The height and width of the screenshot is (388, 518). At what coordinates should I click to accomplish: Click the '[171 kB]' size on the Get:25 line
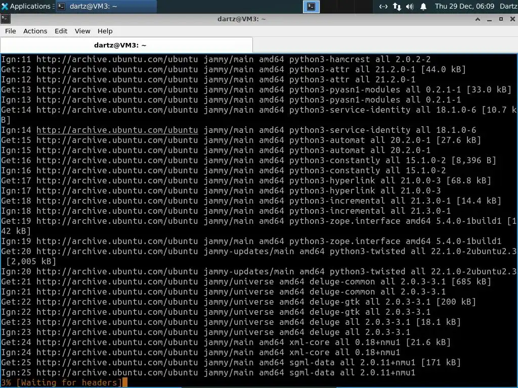[441, 362]
